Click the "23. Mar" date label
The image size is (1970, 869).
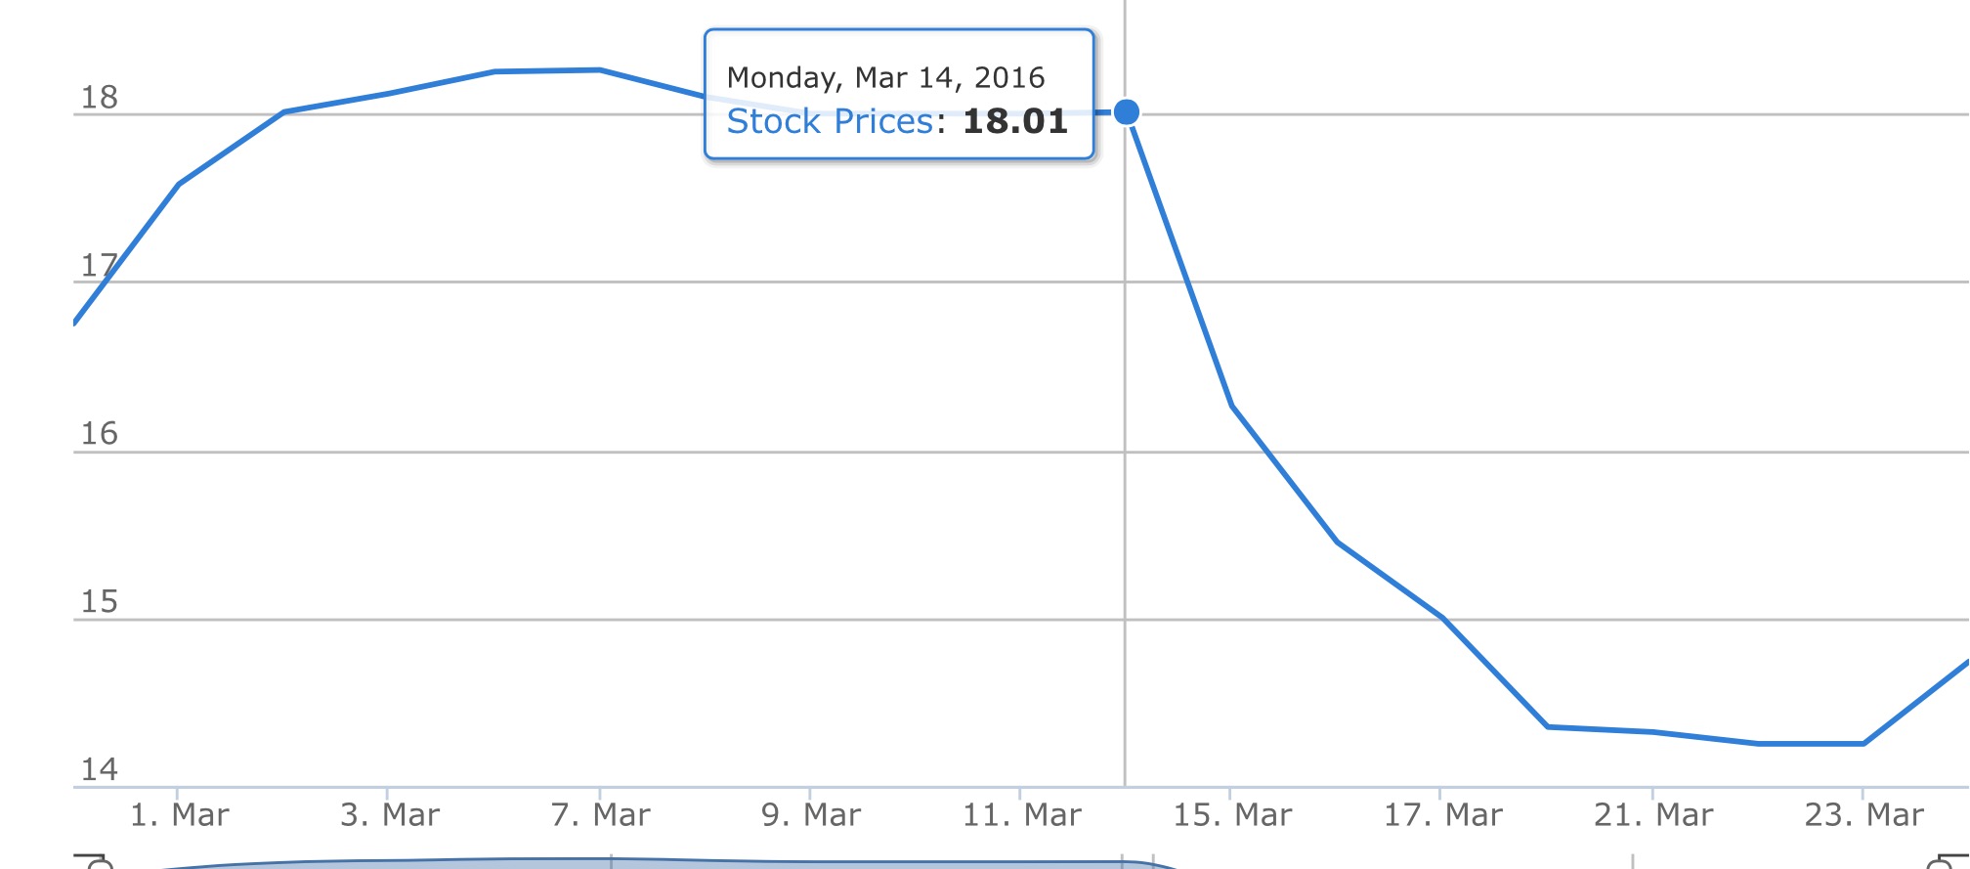tap(1863, 814)
